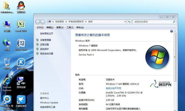Screen dimensions: 185x111
Task: Click the 系统分级不可用 link
Action: 113,88
